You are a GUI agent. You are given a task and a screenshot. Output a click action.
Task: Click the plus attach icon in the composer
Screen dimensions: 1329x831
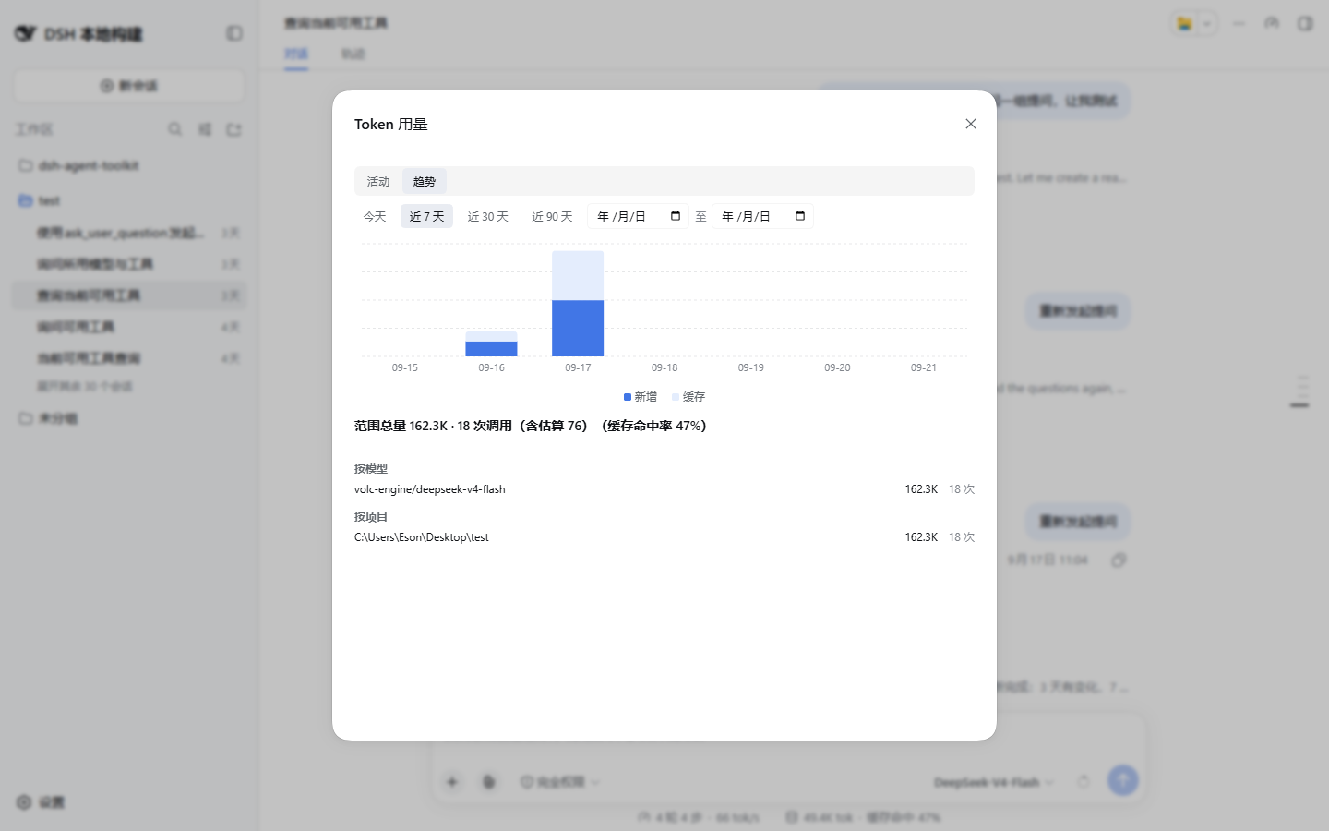coord(452,782)
